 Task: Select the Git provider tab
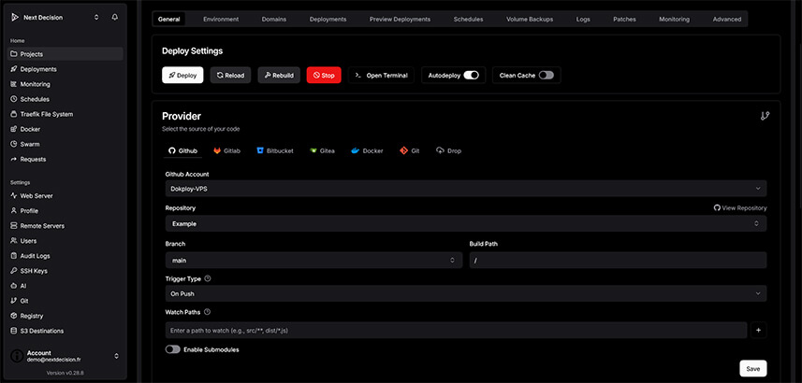410,150
